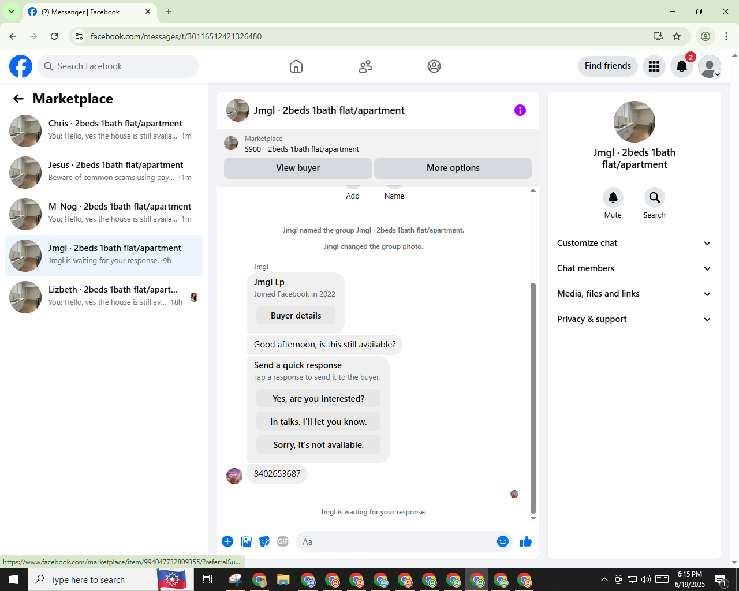Click Add label under group options

(353, 196)
